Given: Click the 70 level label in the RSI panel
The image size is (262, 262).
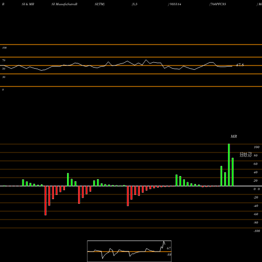Looking at the screenshot, I should tap(4, 60).
